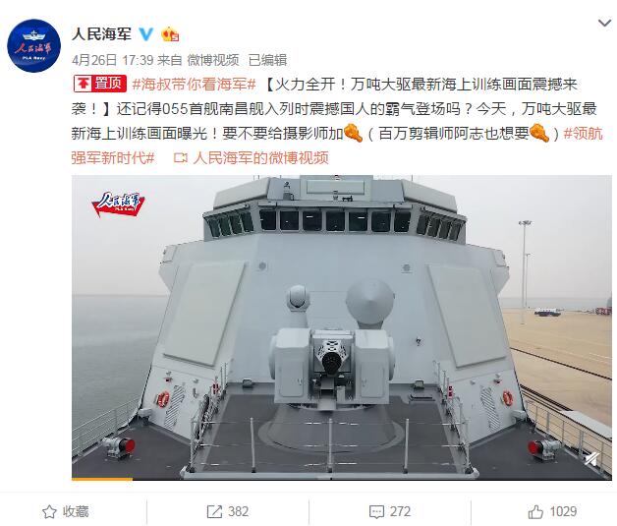Click the post timestamp 4月26日 17:39

(112, 60)
